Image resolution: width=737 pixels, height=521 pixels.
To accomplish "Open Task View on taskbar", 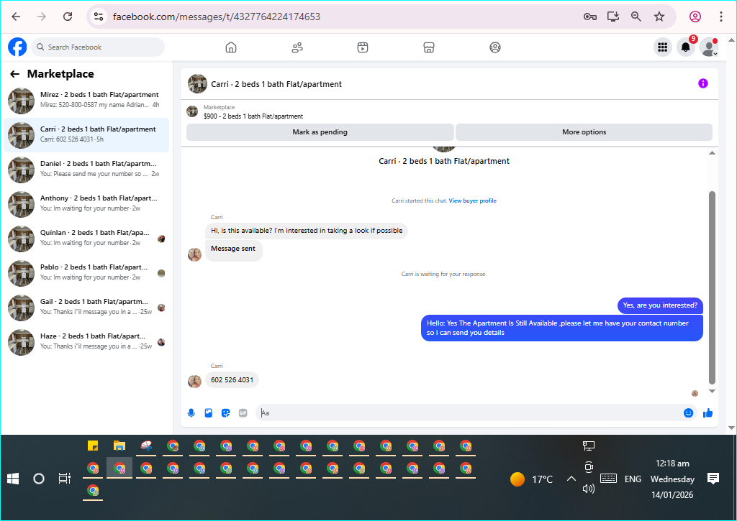I will coord(64,479).
